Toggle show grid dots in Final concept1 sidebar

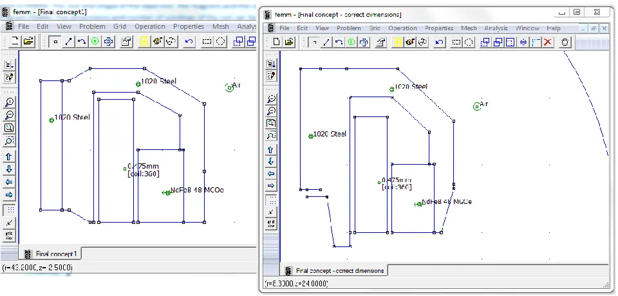coord(10,210)
